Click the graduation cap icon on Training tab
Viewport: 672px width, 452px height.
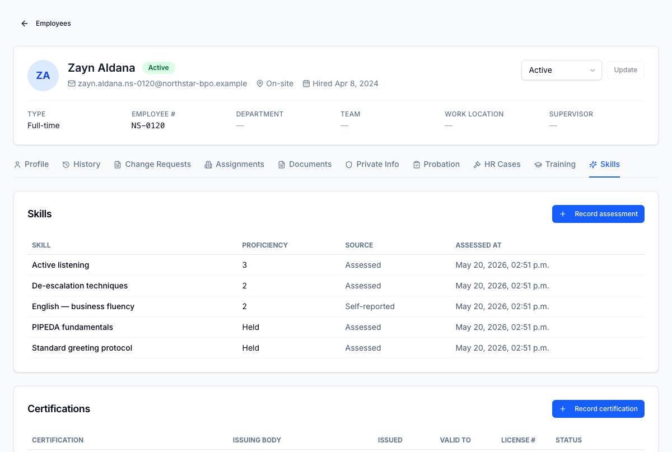tap(538, 165)
